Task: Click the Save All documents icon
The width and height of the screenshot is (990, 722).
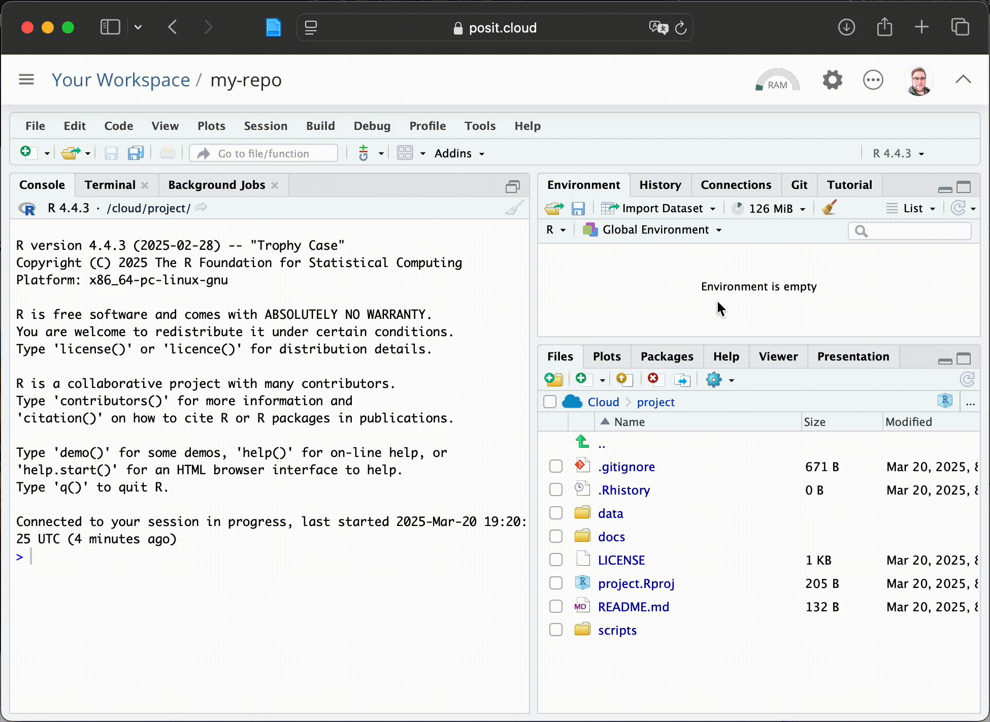Action: pyautogui.click(x=136, y=153)
